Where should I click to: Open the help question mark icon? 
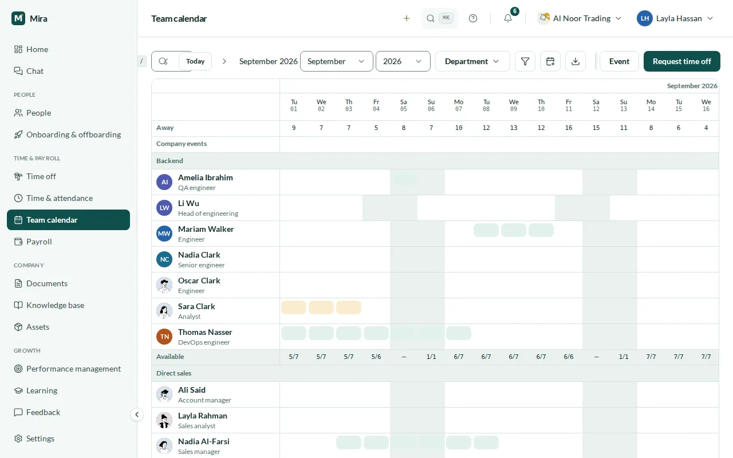point(473,18)
